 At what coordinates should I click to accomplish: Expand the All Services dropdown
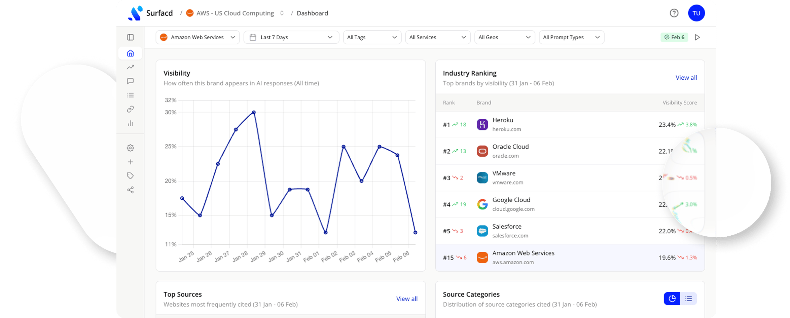438,37
